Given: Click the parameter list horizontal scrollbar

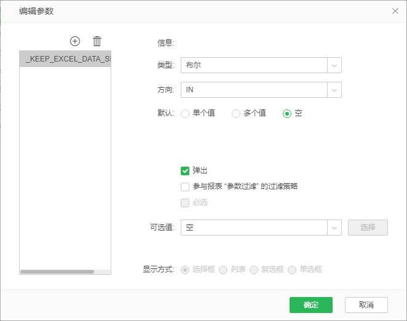Looking at the screenshot, I should coord(57,272).
